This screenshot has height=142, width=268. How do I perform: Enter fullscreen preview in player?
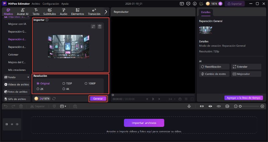point(192,99)
